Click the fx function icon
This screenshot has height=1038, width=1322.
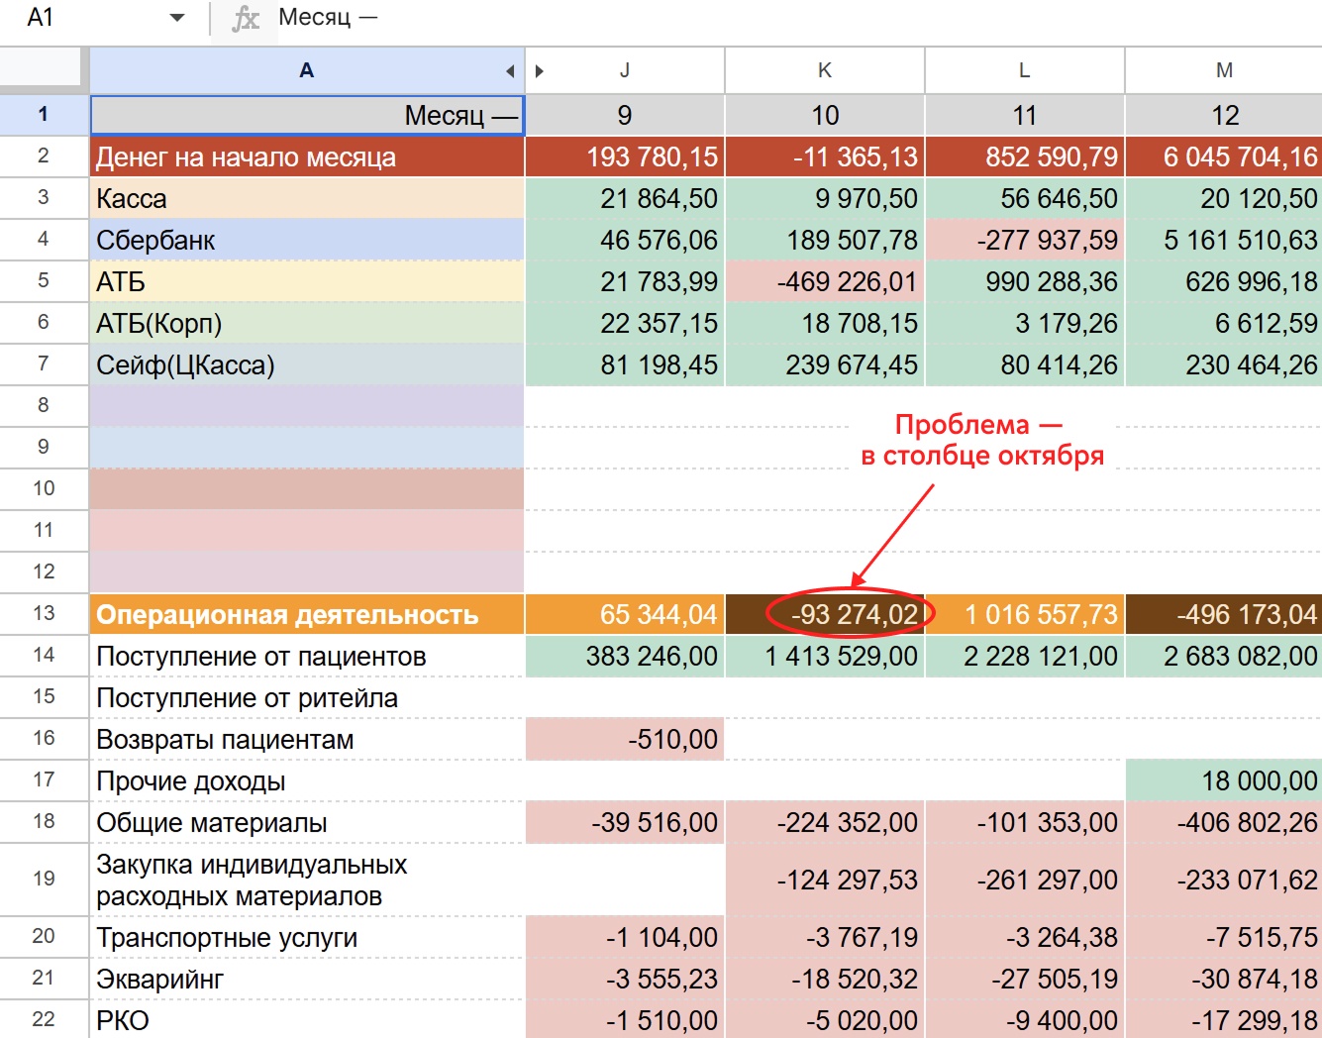245,18
